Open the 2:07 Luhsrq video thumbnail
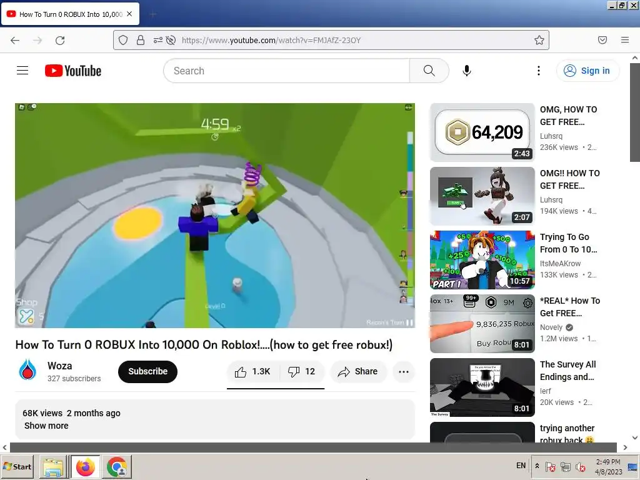 (x=482, y=196)
